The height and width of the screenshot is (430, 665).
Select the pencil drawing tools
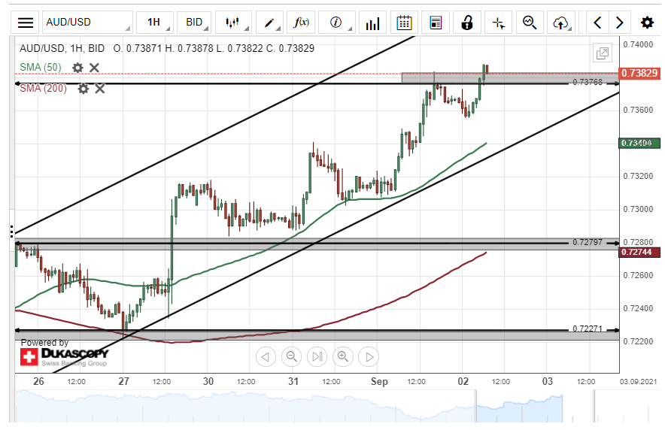point(269,23)
